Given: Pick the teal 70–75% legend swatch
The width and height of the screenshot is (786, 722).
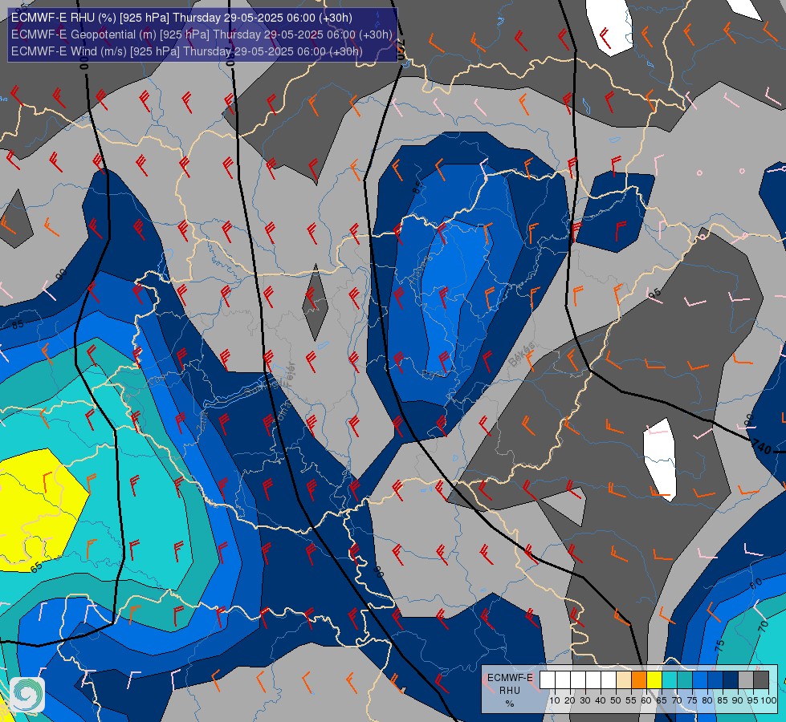Looking at the screenshot, I should (x=685, y=680).
